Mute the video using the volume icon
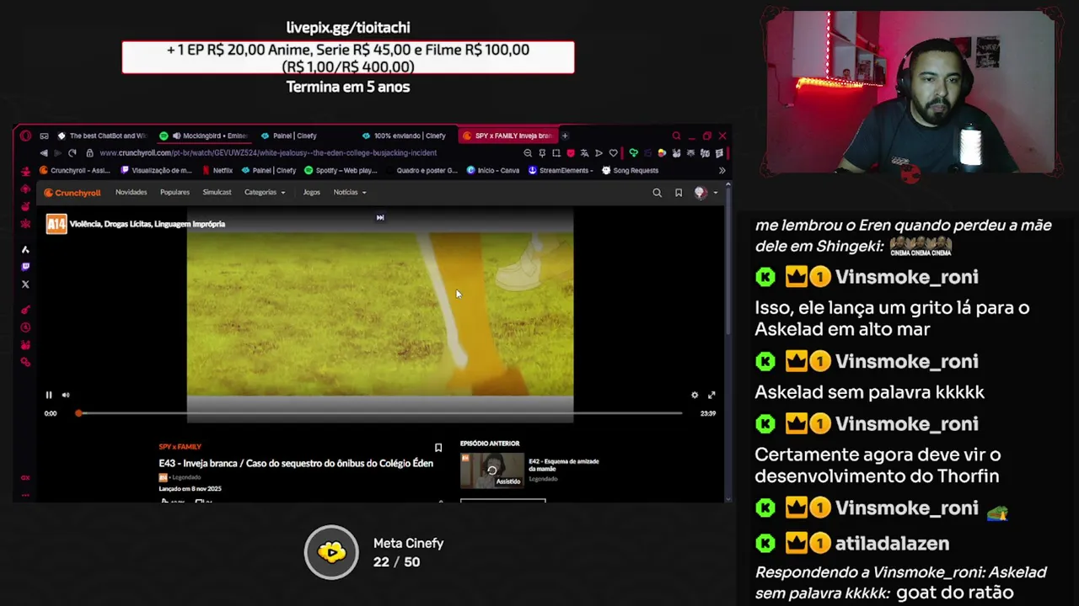Image resolution: width=1079 pixels, height=606 pixels. [66, 395]
